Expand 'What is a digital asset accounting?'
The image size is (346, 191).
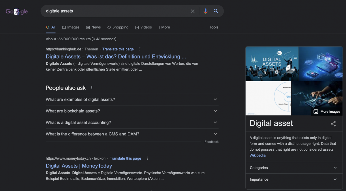coord(132,122)
